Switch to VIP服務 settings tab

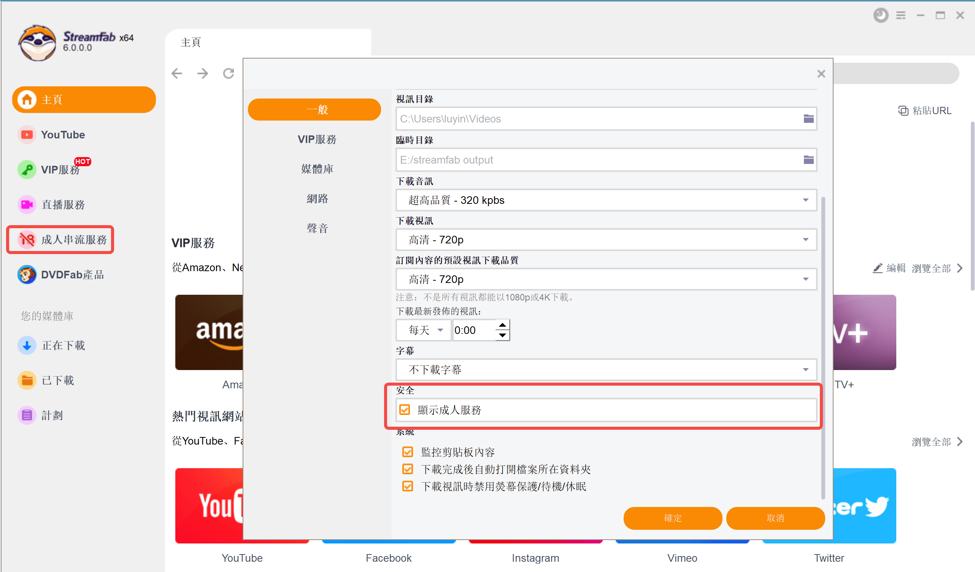315,140
